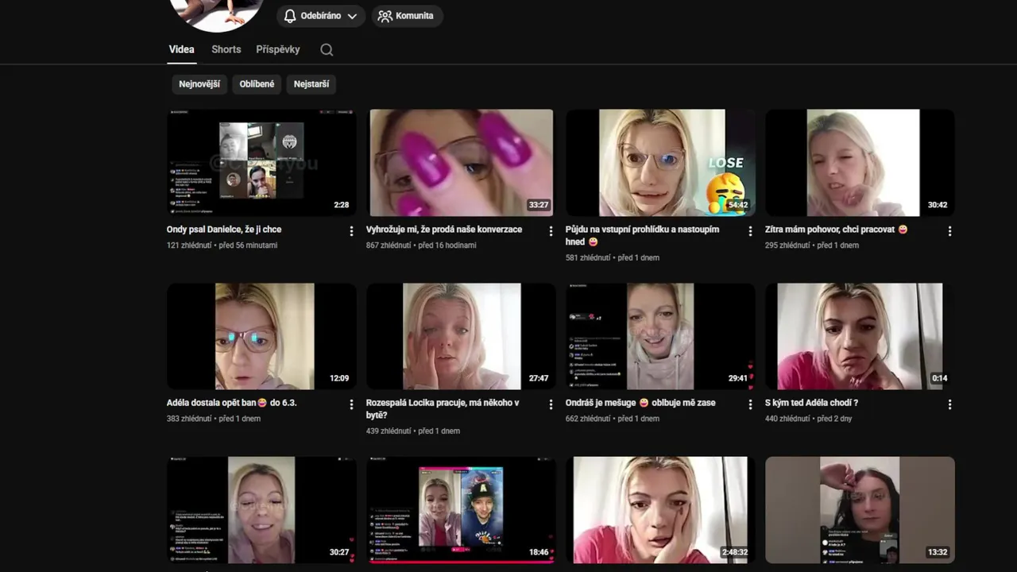Play the 30:27 video thumbnail
Image resolution: width=1017 pixels, height=572 pixels.
click(261, 509)
